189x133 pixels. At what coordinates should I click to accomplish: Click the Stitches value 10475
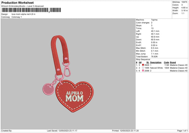(x=184, y=2)
